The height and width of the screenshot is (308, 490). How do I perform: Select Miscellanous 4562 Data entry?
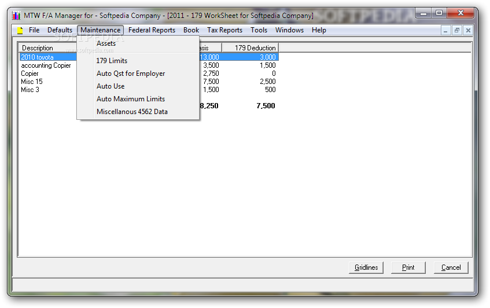(138, 112)
